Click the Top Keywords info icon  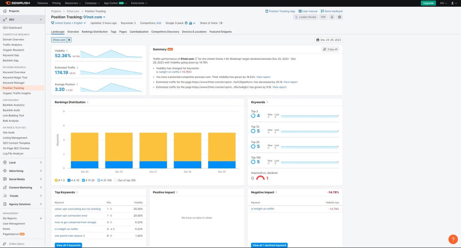point(77,192)
